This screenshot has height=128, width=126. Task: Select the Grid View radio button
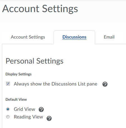(x=8, y=109)
